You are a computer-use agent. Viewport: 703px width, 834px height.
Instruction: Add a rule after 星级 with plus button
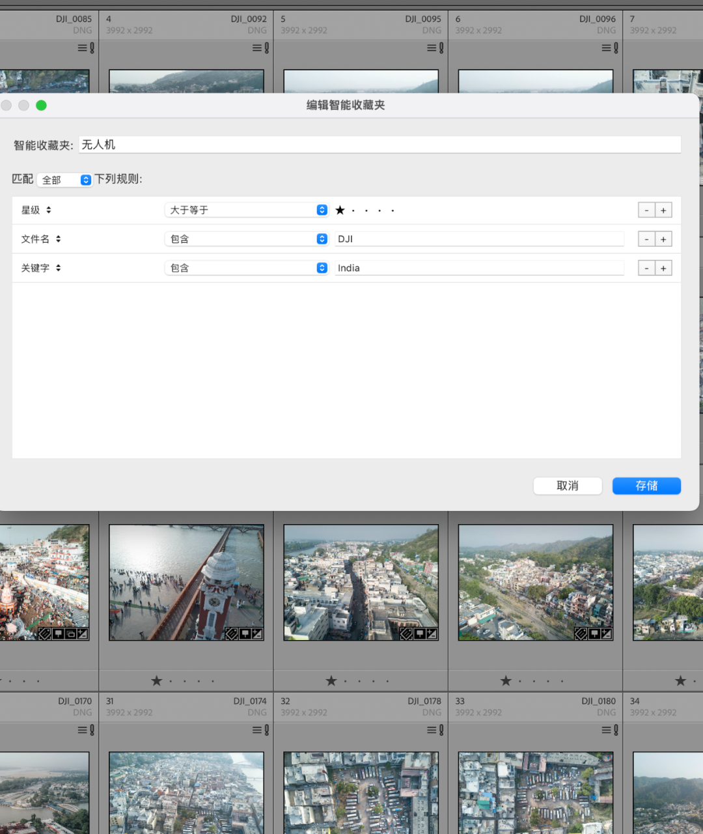pyautogui.click(x=663, y=210)
